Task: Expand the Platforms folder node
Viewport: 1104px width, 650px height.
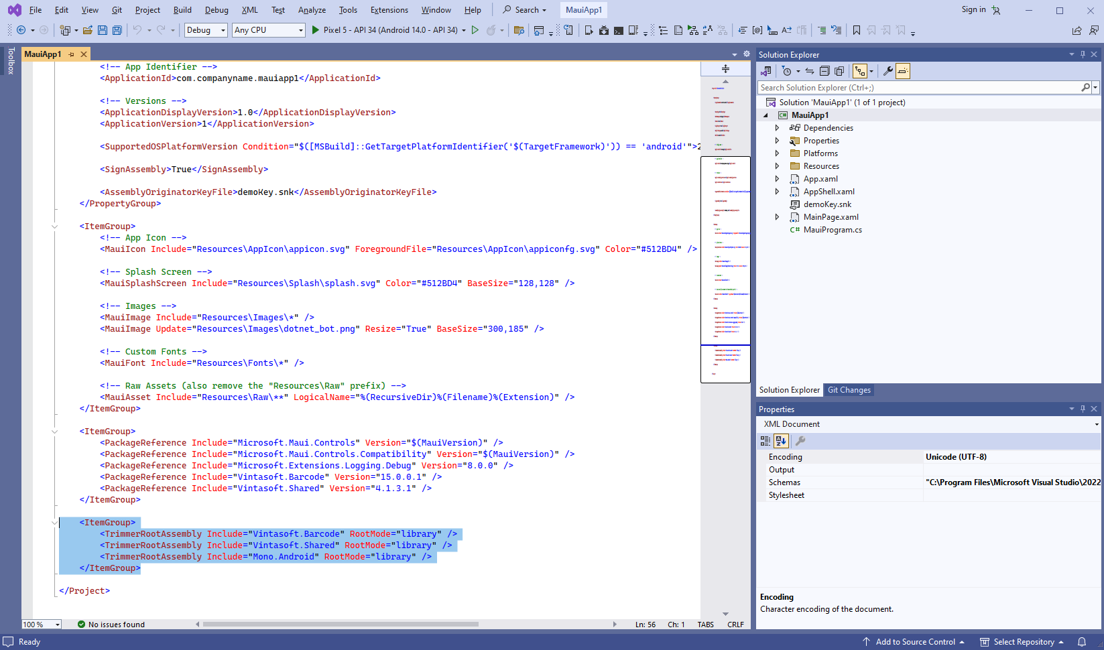Action: click(777, 153)
